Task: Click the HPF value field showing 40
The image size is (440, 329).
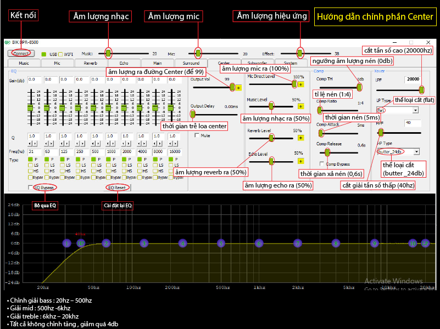Action: point(413,123)
